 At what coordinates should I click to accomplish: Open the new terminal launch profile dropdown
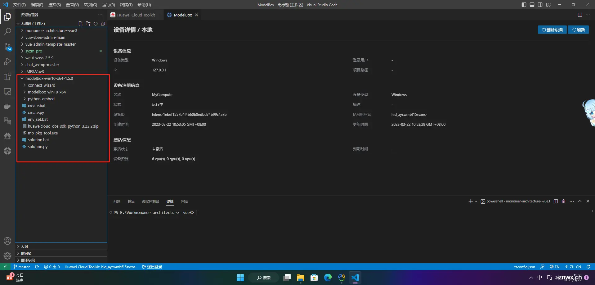476,201
